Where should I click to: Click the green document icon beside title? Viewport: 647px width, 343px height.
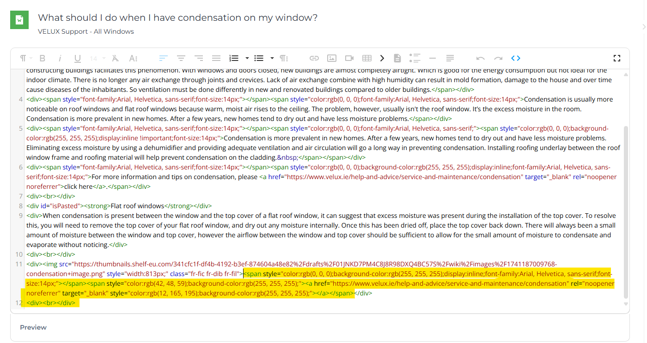19,20
